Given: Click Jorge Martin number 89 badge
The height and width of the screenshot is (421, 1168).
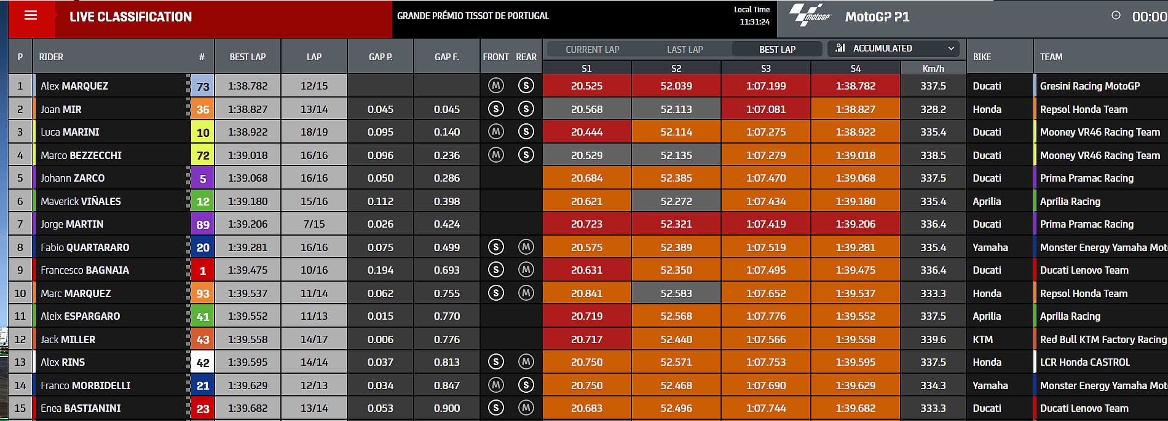Looking at the screenshot, I should [x=203, y=224].
